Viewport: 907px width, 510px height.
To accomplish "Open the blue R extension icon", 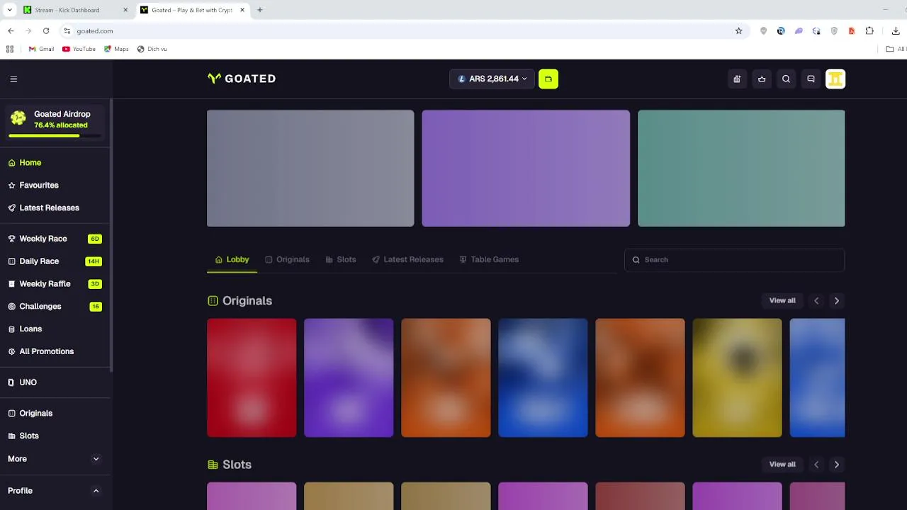I will point(781,31).
